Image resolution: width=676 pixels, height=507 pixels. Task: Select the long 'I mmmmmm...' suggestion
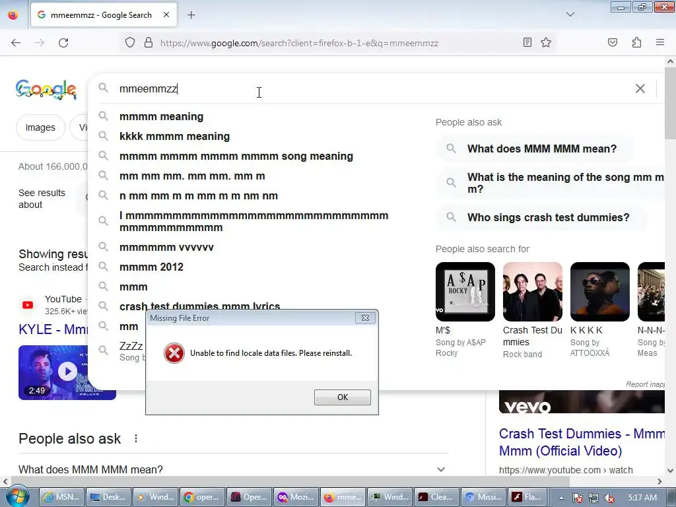click(x=253, y=221)
